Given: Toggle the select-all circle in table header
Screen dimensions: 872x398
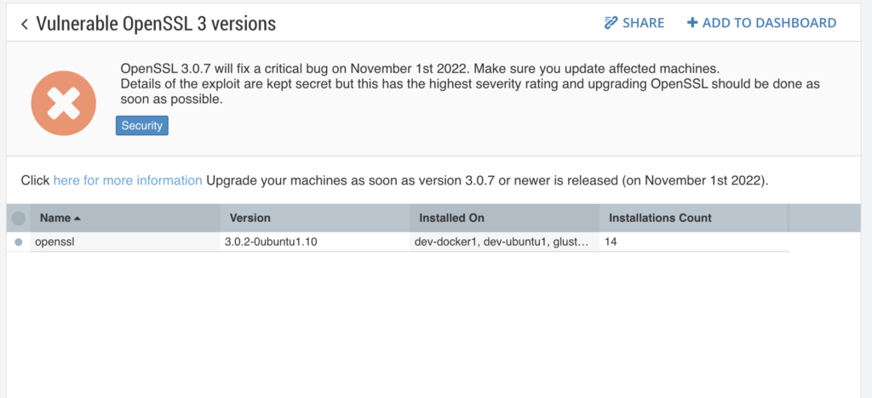Looking at the screenshot, I should (19, 219).
